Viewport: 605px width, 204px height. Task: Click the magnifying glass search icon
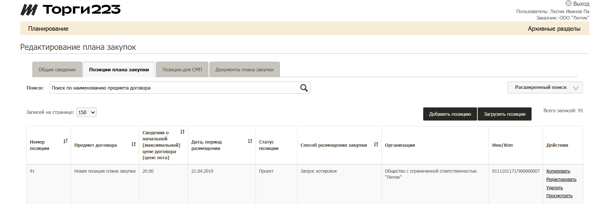coord(304,88)
